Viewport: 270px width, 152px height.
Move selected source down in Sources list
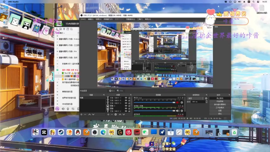pyautogui.click(x=124, y=115)
